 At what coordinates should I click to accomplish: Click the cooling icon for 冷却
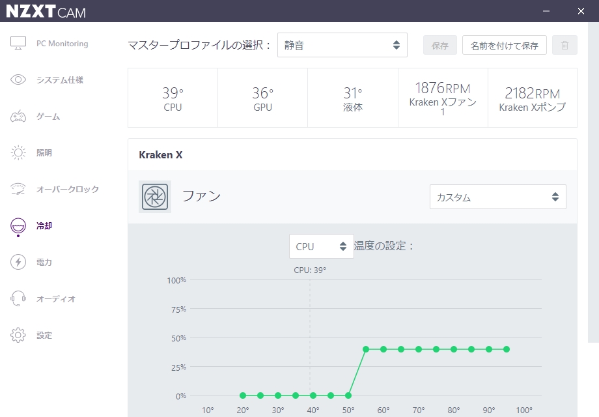pyautogui.click(x=18, y=226)
